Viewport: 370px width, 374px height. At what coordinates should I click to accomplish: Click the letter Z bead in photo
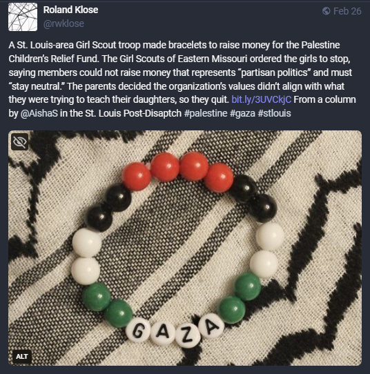tap(188, 336)
